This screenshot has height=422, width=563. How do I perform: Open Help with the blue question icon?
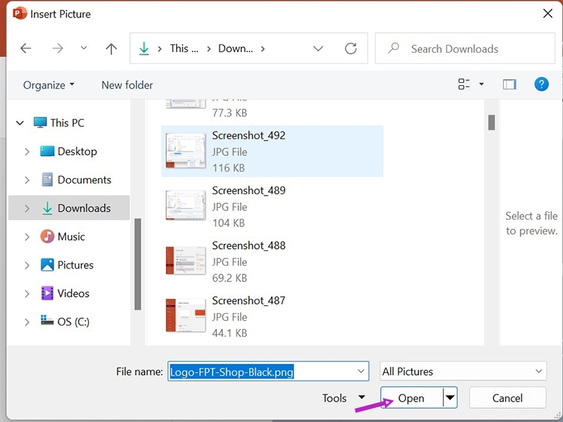coord(541,84)
